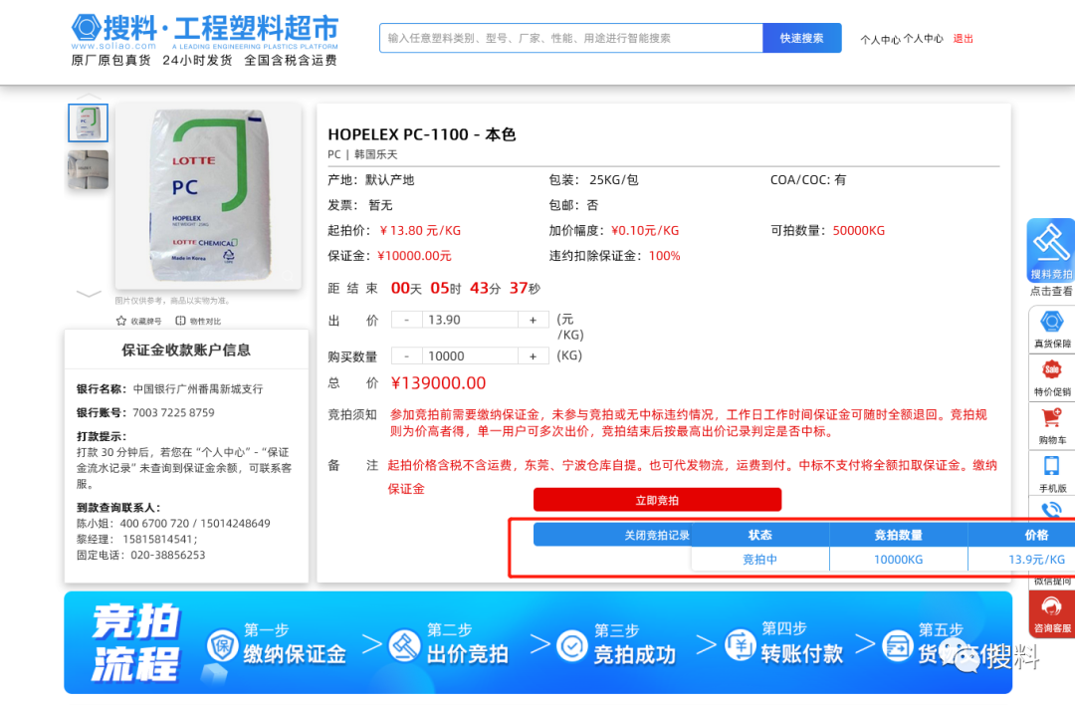Screen dimensions: 1075x705
Task: Increase purchase quantity with plus button
Action: tap(533, 355)
